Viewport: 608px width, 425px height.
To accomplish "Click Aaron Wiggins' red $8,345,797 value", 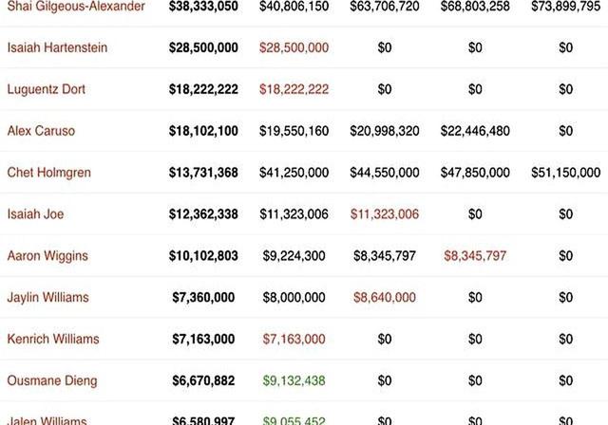I will [x=475, y=256].
